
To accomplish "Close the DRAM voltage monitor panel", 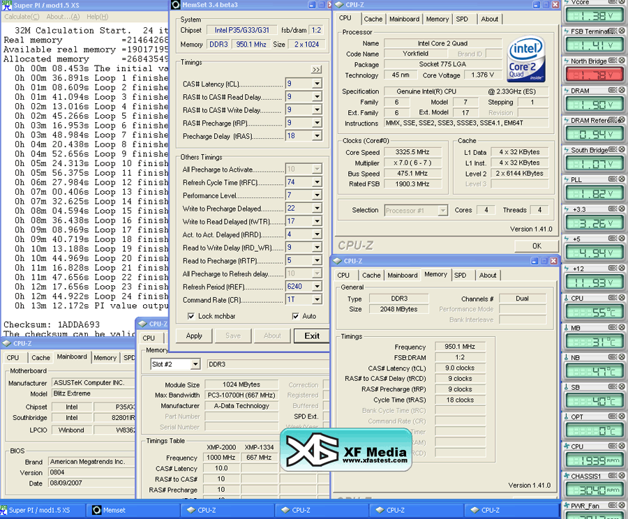I will tap(622, 90).
